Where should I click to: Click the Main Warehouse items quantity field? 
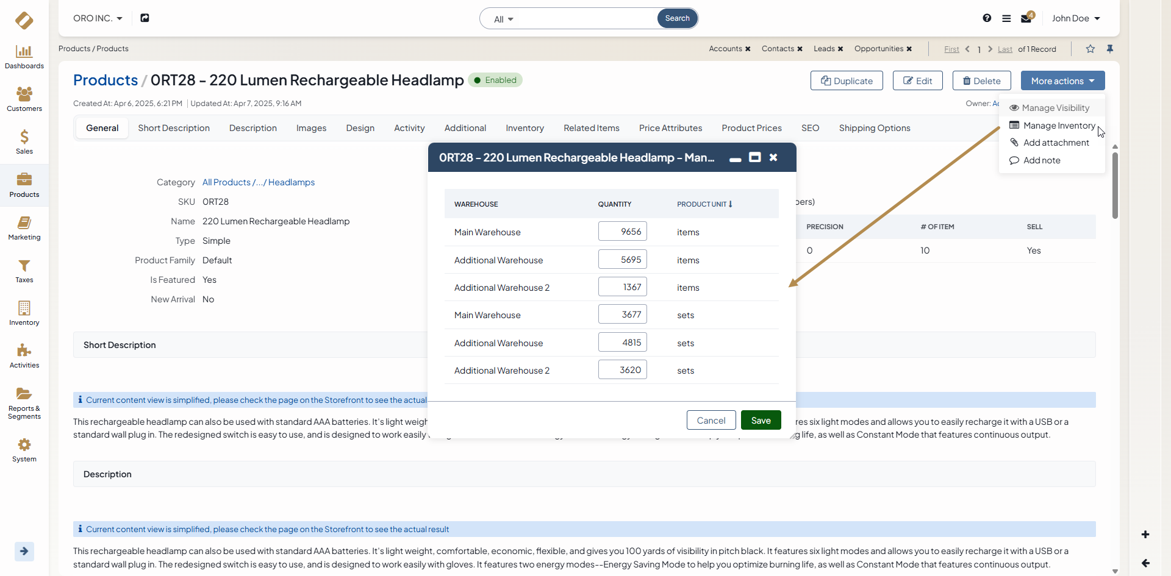pyautogui.click(x=622, y=232)
